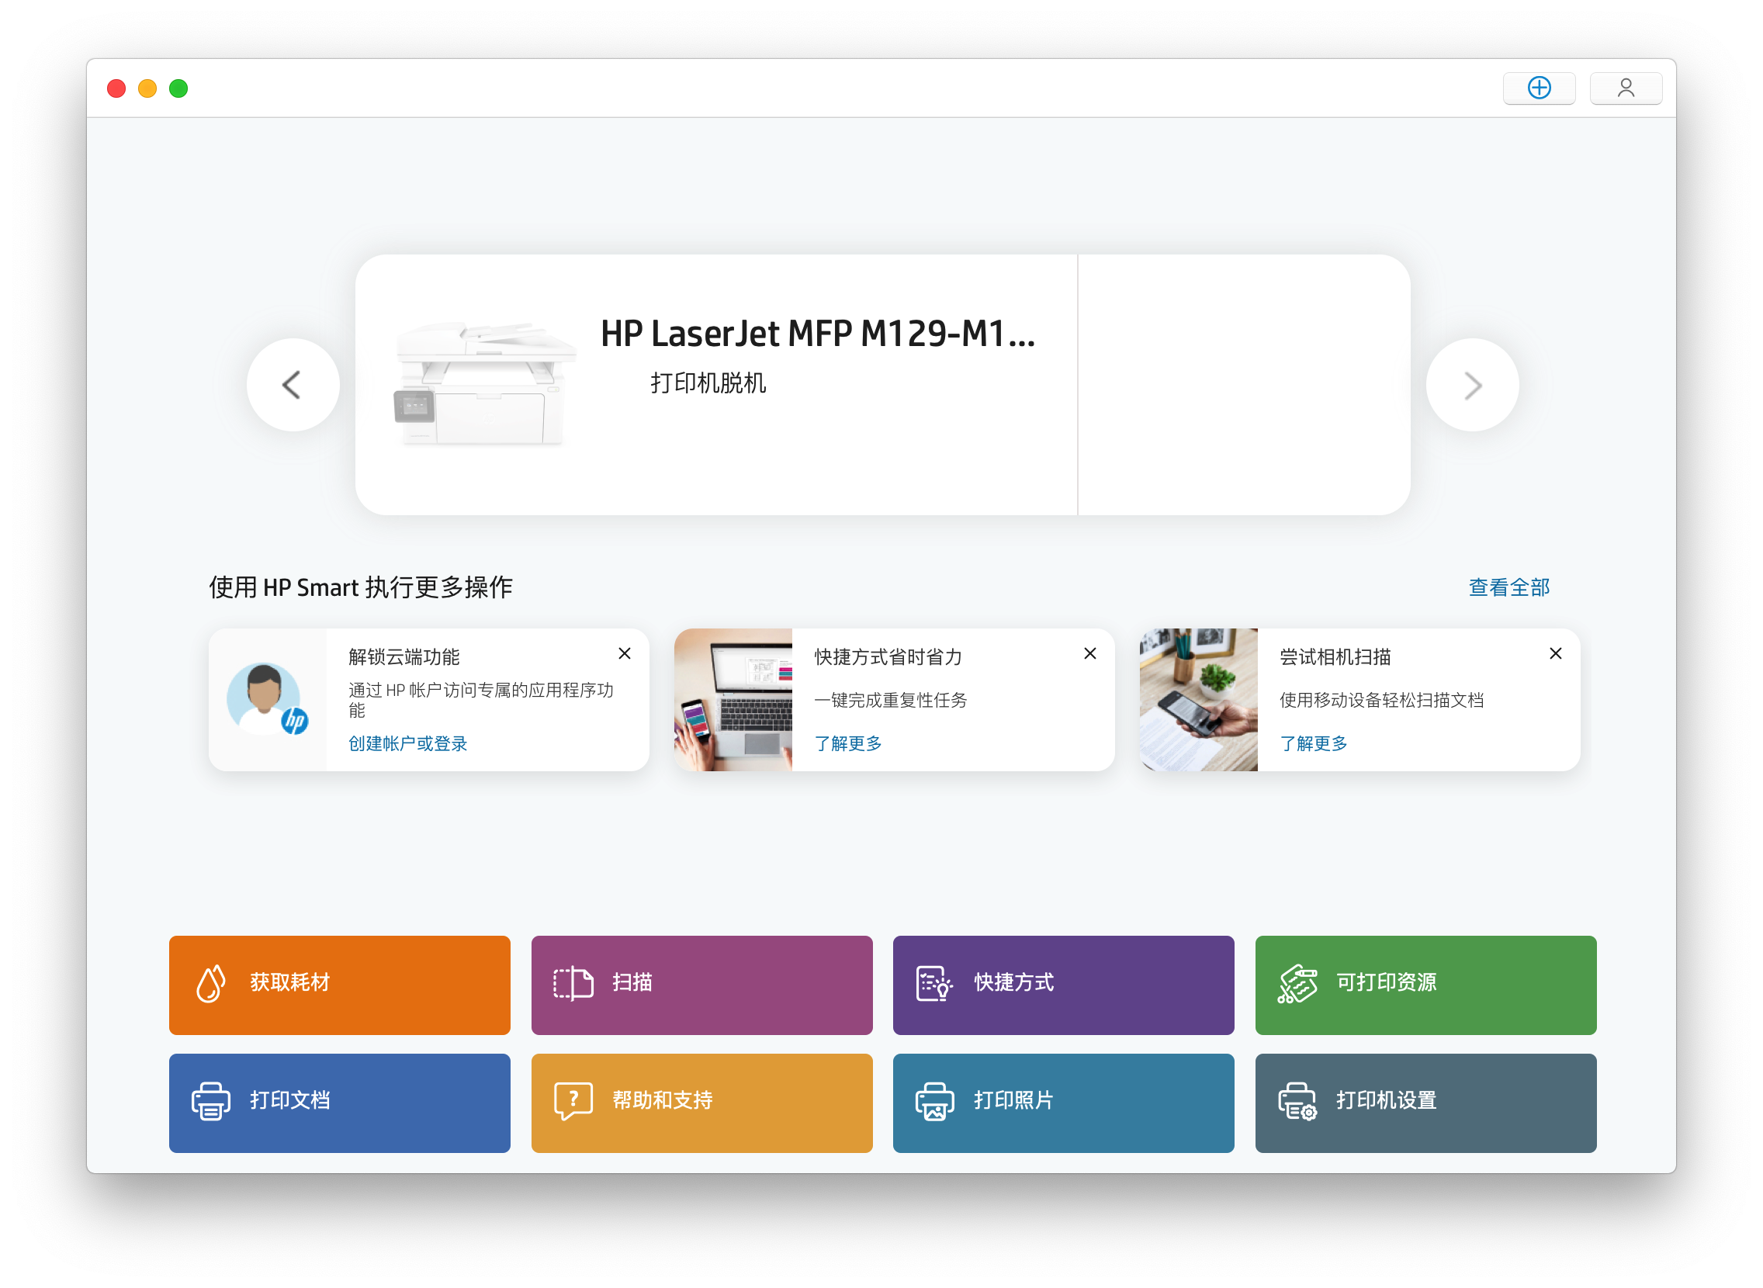
Task: Select the HP LaserJet MFP printer image
Action: pyautogui.click(x=483, y=383)
